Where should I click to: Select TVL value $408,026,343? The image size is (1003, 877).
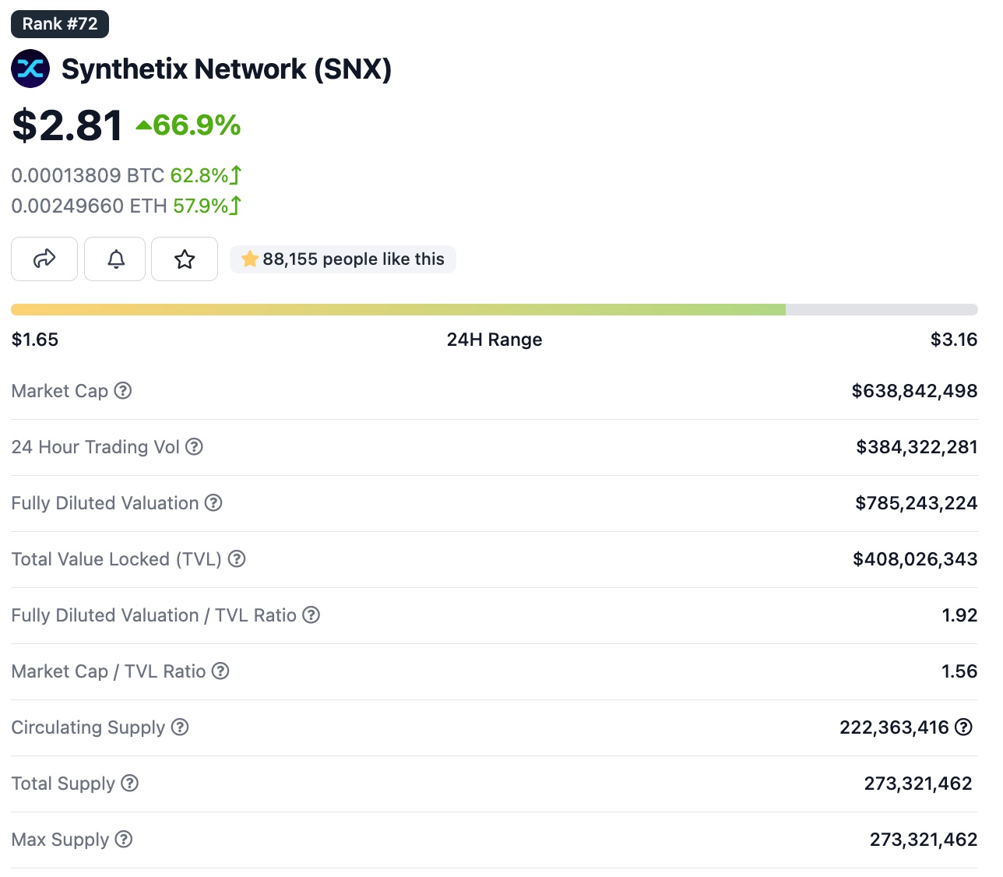click(x=915, y=558)
